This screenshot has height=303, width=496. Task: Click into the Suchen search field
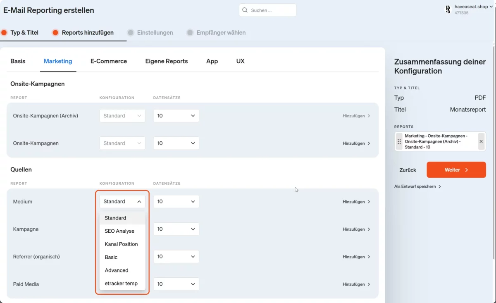click(267, 10)
